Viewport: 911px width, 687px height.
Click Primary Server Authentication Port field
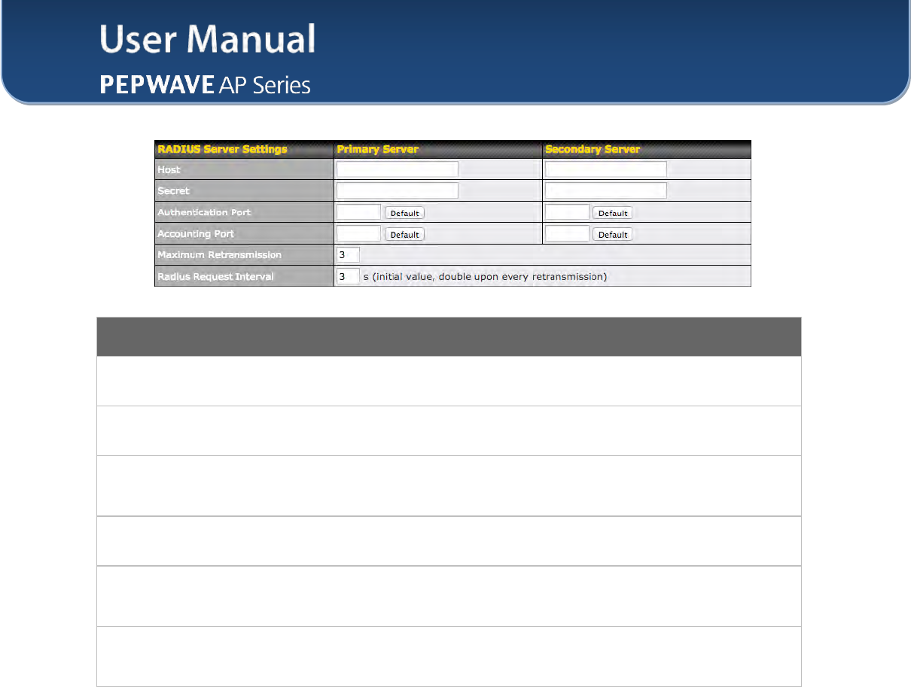(358, 212)
